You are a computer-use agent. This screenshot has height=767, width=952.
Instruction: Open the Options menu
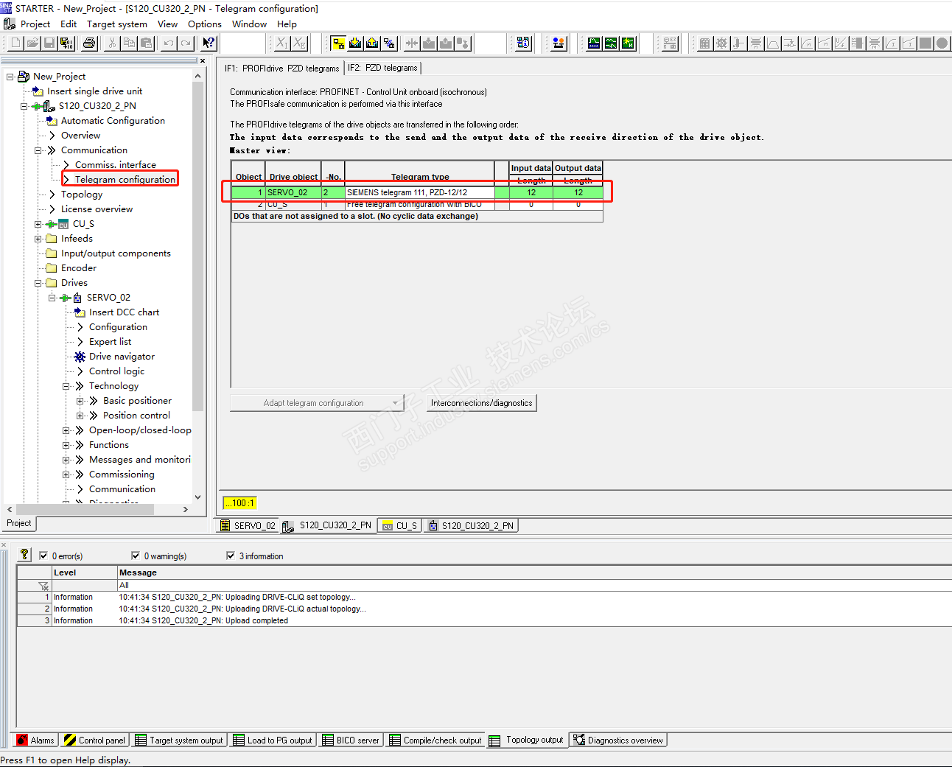click(205, 24)
